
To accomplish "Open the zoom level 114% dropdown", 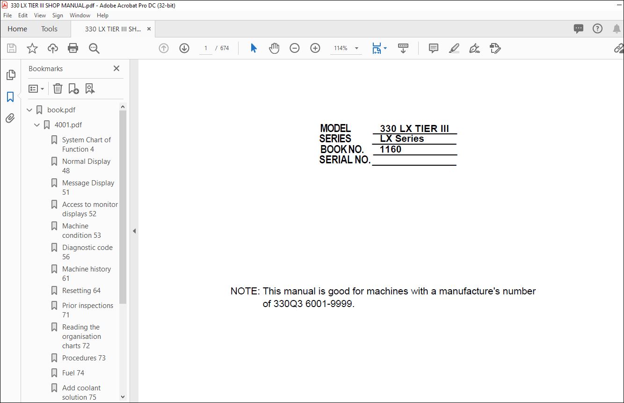I will click(357, 48).
